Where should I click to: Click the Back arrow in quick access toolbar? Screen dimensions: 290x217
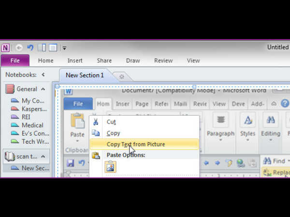pos(19,48)
